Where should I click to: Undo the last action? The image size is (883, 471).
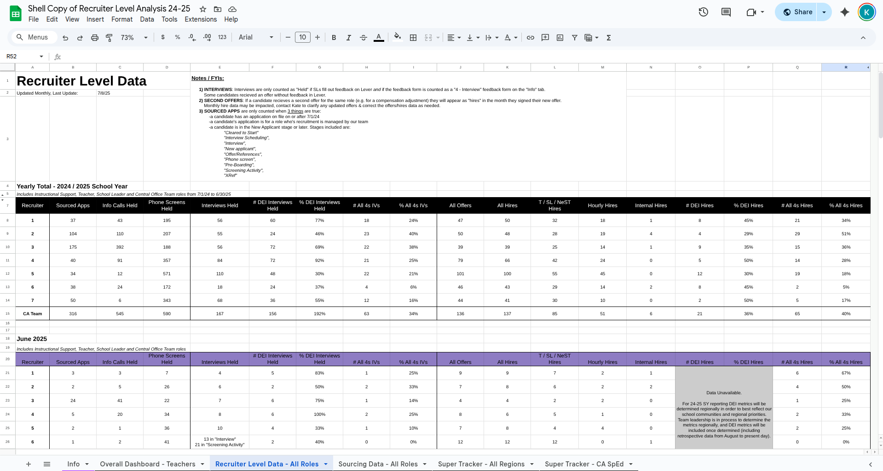(x=65, y=37)
